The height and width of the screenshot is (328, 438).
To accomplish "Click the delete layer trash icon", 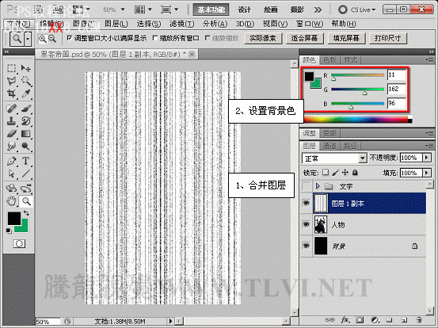I will tap(418, 319).
